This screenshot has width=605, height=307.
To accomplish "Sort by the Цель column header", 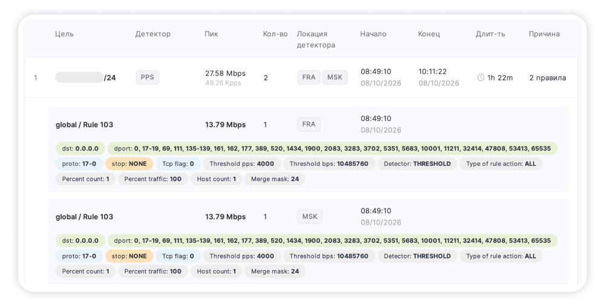I will [64, 34].
